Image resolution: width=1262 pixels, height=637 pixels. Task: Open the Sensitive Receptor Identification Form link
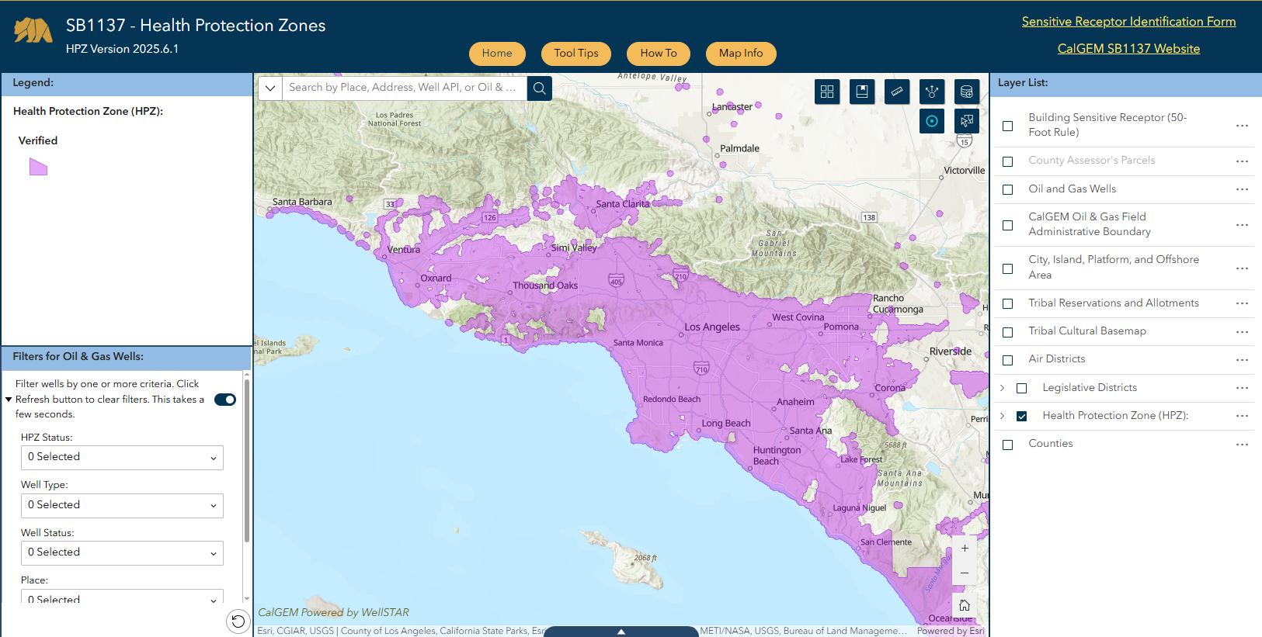point(1128,22)
